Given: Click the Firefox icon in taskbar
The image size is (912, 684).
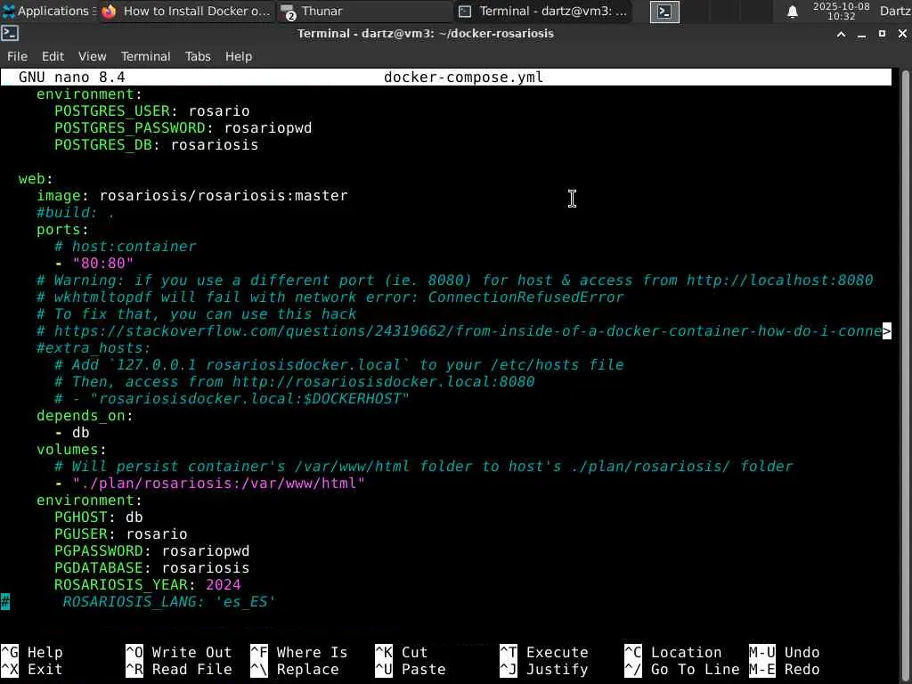Looking at the screenshot, I should tap(109, 12).
